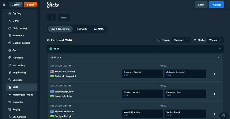Click the Gaelic Football icon
Screen dimensions: 230x119
click(10, 43)
